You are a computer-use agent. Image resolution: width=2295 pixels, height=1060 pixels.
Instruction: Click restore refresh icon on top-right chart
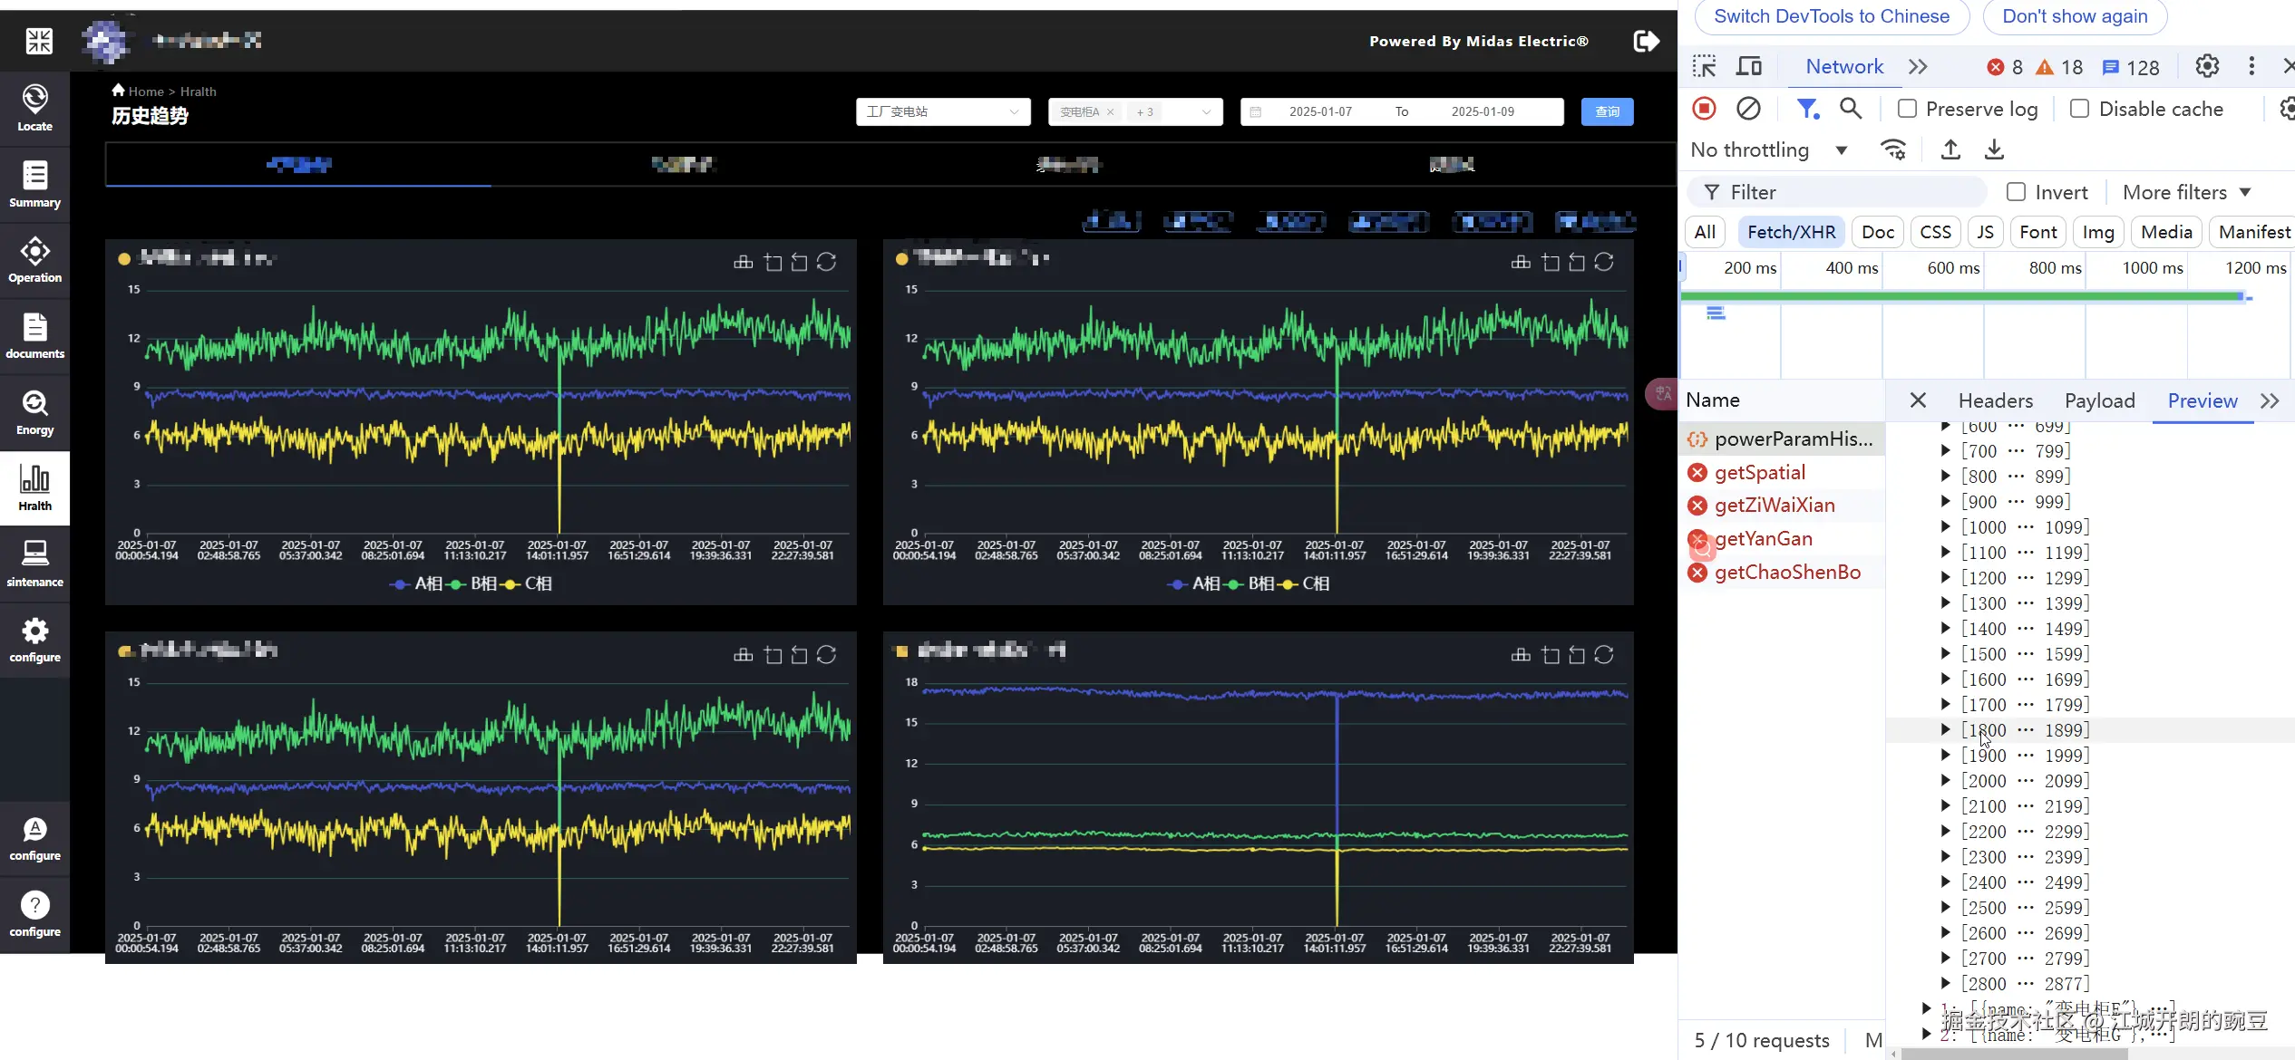click(x=1604, y=262)
